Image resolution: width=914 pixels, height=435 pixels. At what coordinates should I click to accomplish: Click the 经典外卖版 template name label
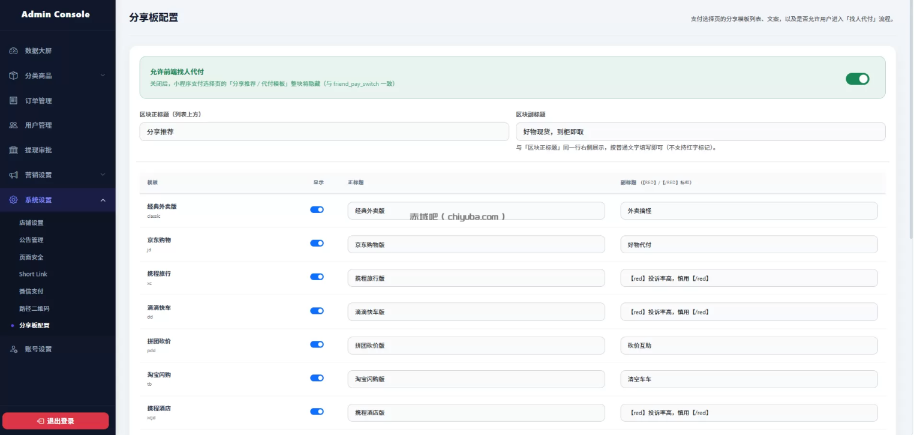162,206
